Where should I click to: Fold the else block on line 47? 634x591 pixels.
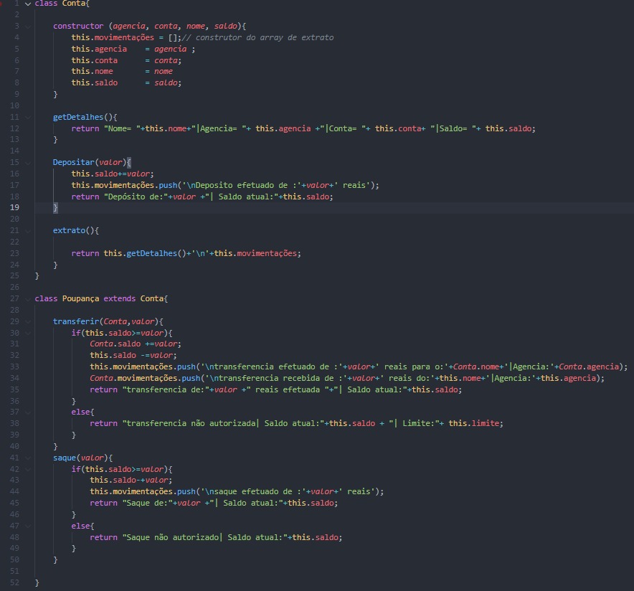[28, 526]
